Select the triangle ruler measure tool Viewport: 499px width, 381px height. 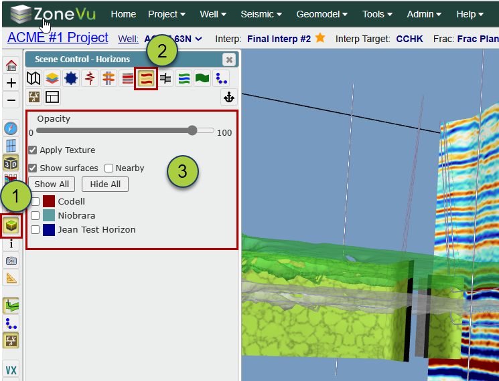click(x=11, y=278)
